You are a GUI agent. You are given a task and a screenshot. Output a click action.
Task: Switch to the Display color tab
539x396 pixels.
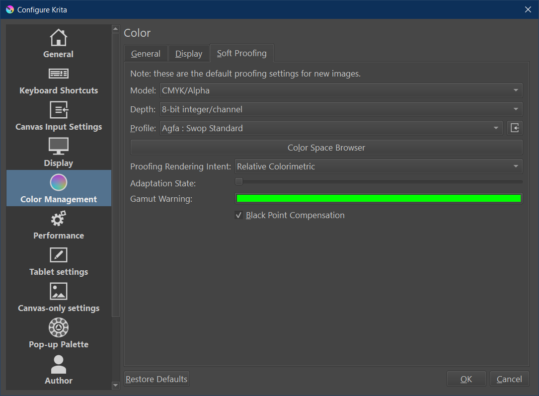tap(189, 54)
